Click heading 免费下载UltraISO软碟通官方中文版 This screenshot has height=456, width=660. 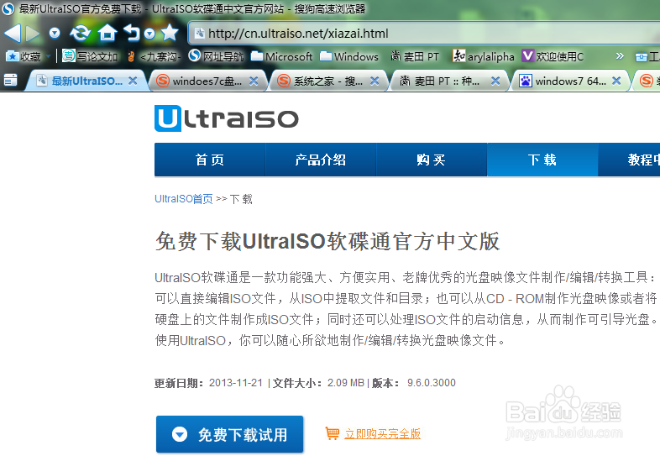tap(327, 241)
